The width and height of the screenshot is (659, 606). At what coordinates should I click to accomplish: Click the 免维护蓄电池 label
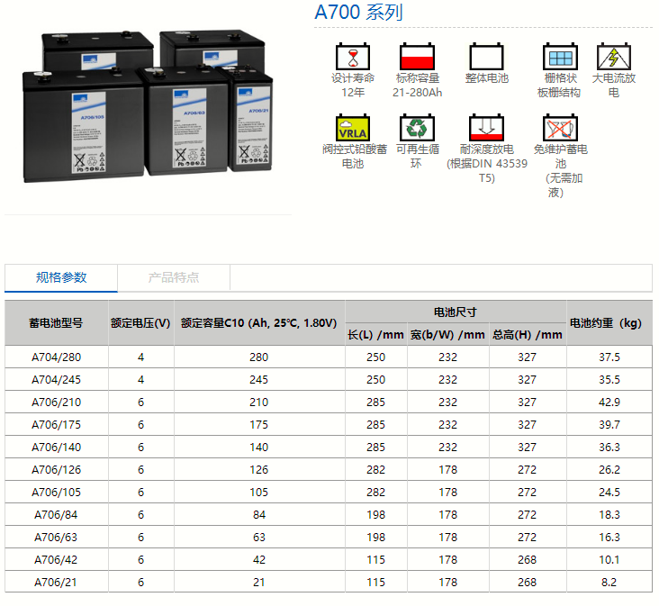(x=560, y=170)
